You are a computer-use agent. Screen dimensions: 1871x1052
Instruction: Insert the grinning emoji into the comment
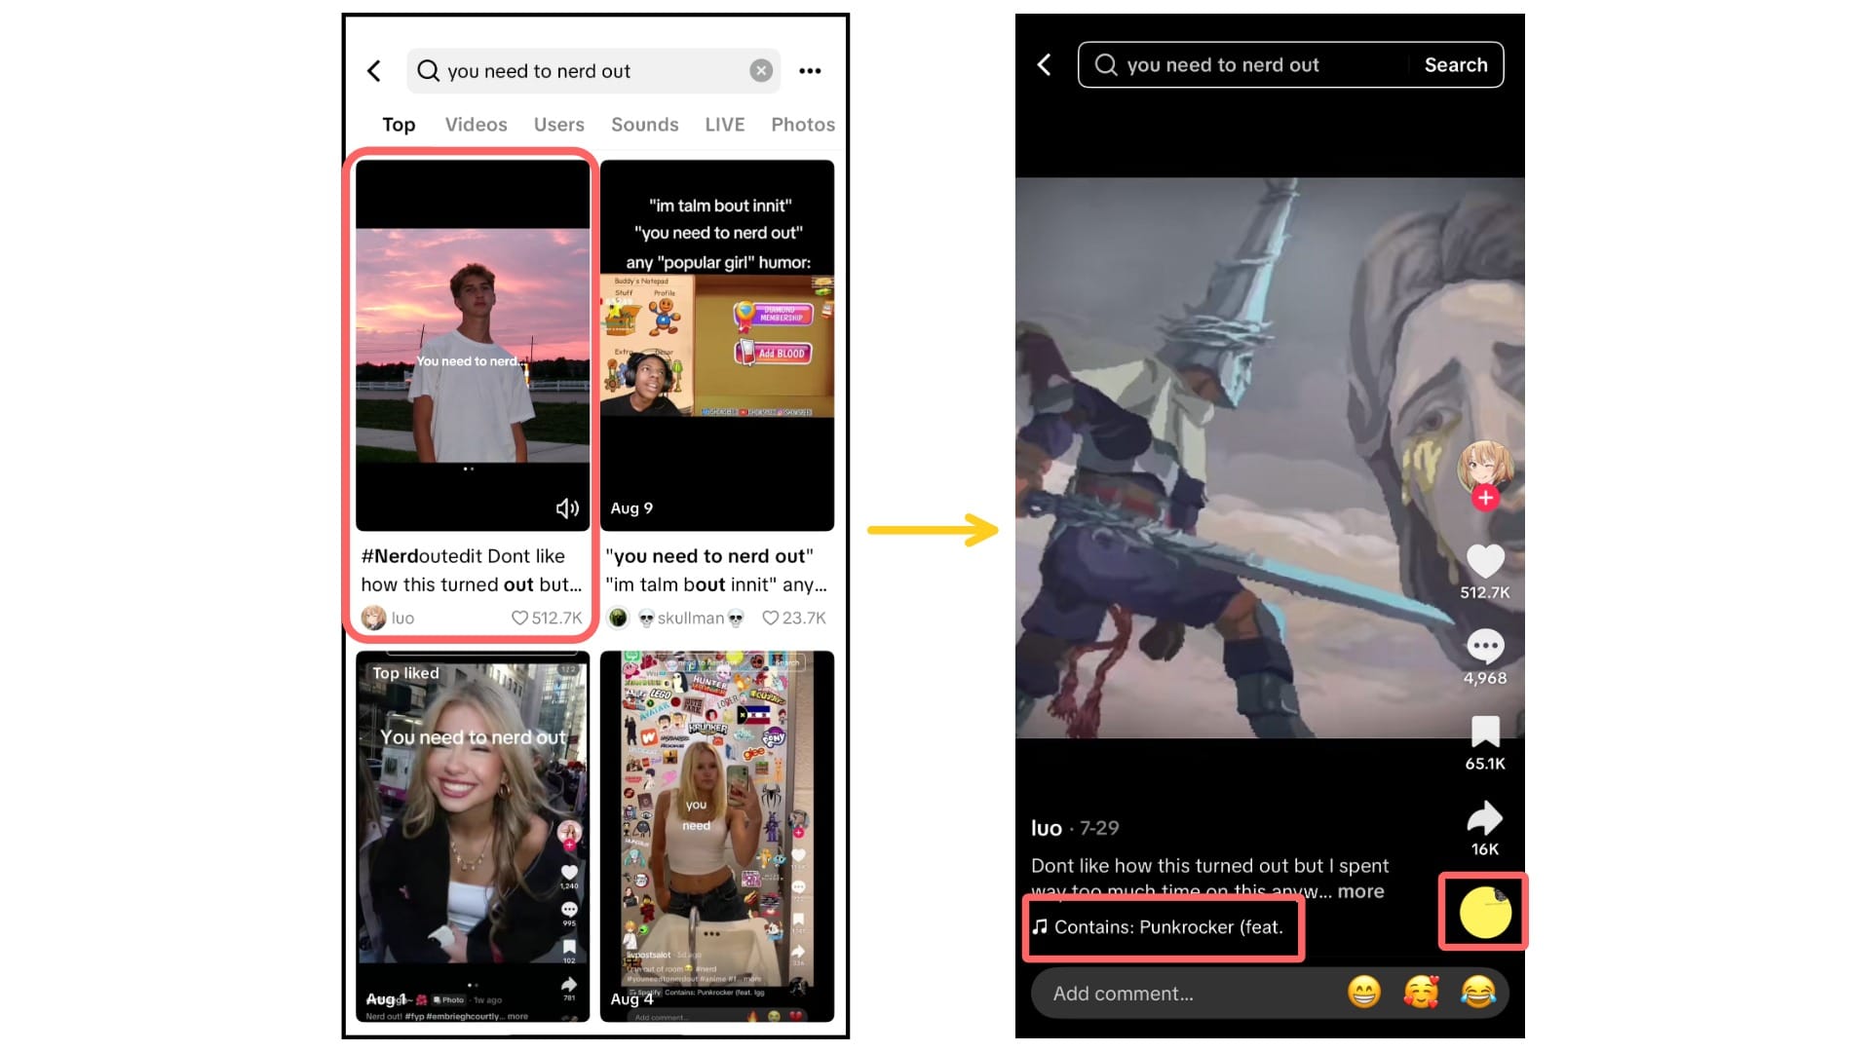click(1363, 993)
